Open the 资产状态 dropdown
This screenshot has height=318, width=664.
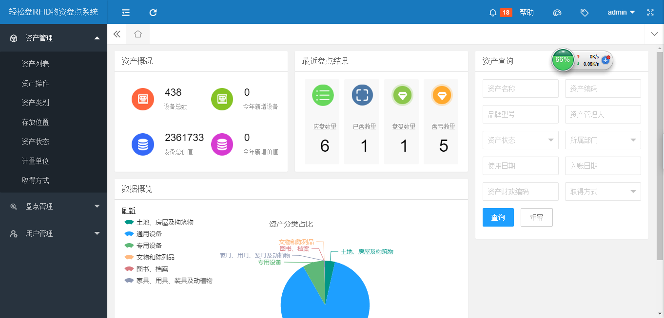click(x=520, y=140)
